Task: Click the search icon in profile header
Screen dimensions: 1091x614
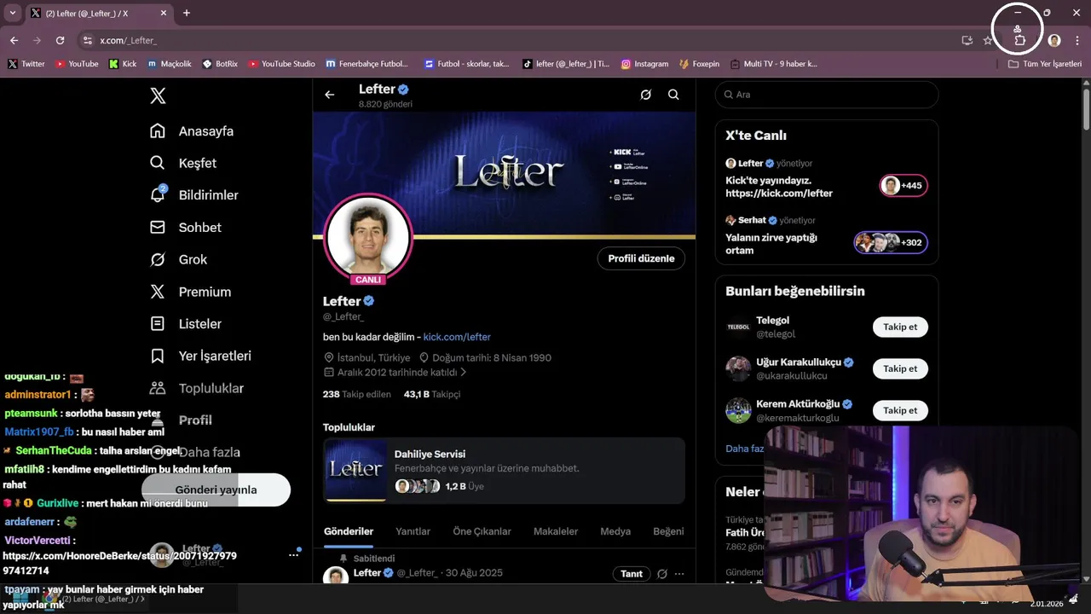Action: tap(673, 95)
